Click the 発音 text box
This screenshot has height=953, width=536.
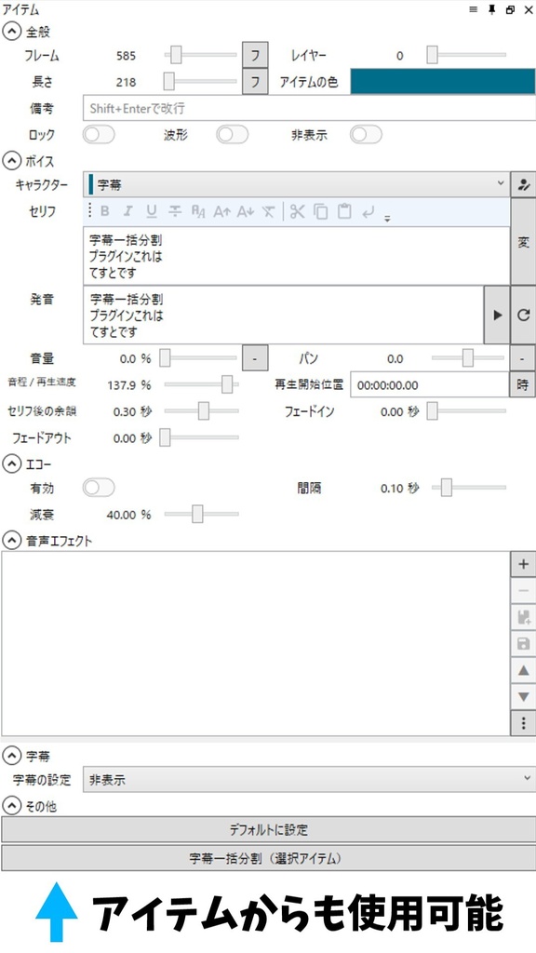(283, 315)
